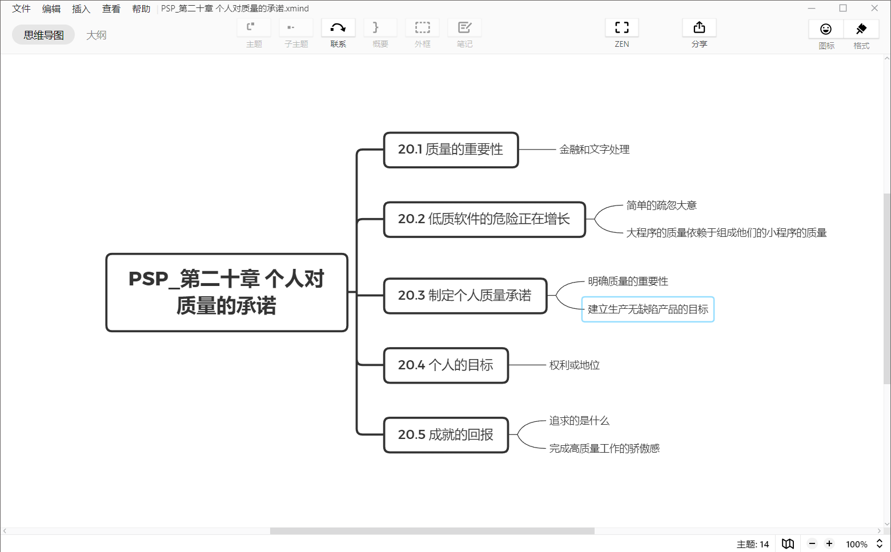Switch to the 思维导图 (Mind Map) tab
The image size is (891, 552).
tap(43, 34)
